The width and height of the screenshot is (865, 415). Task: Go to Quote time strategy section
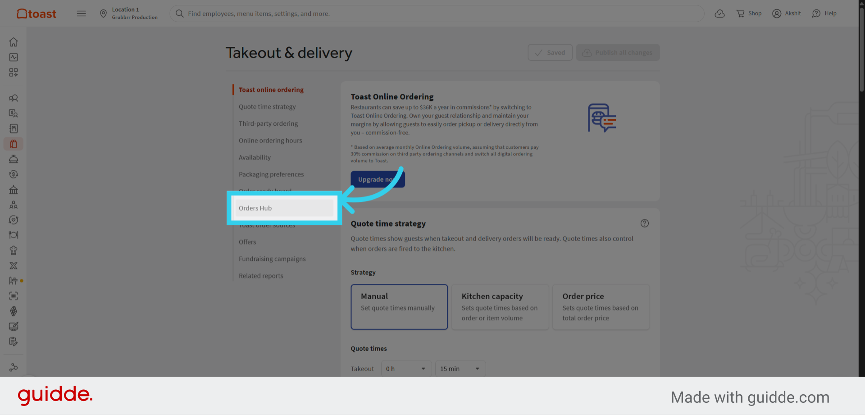[267, 107]
